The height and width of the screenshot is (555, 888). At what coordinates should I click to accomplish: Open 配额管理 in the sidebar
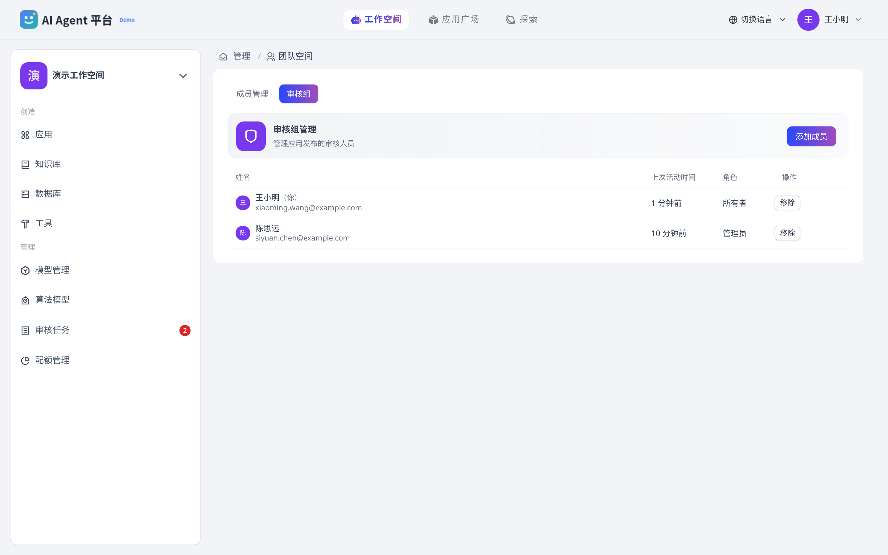(x=106, y=360)
